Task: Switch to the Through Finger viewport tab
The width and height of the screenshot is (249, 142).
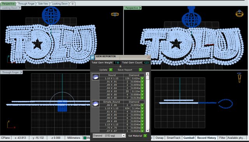Action: click(x=26, y=3)
